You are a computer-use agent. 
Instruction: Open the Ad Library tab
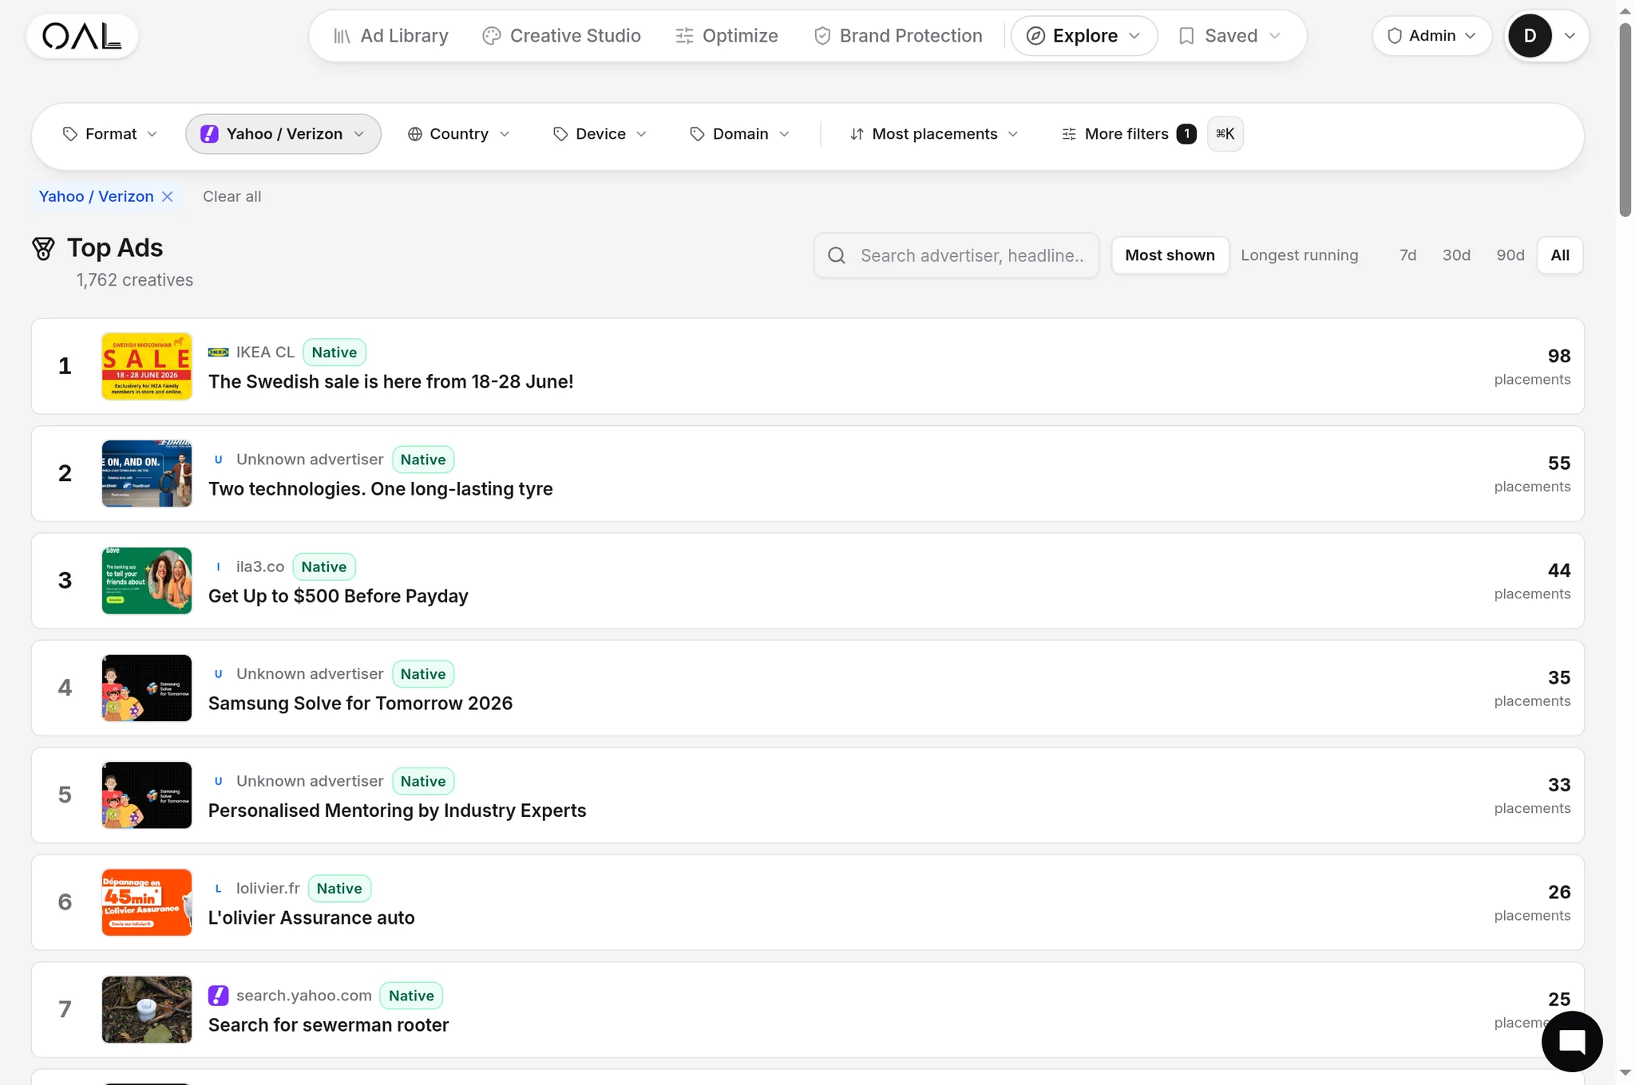[x=391, y=36]
